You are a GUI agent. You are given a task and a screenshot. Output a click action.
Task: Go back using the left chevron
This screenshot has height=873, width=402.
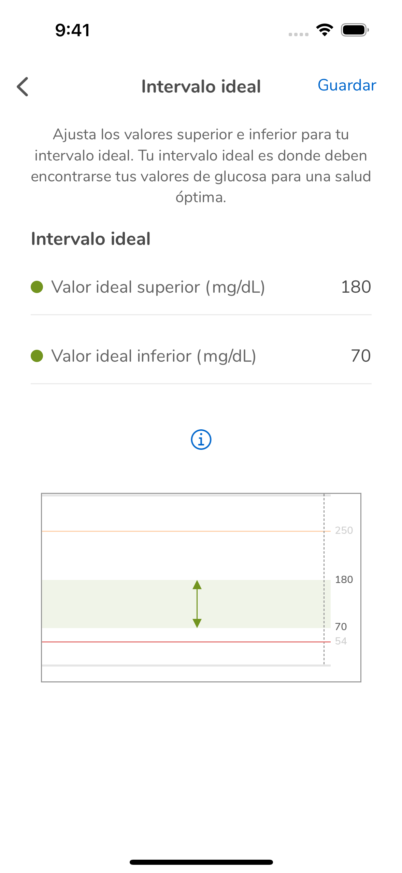point(23,86)
